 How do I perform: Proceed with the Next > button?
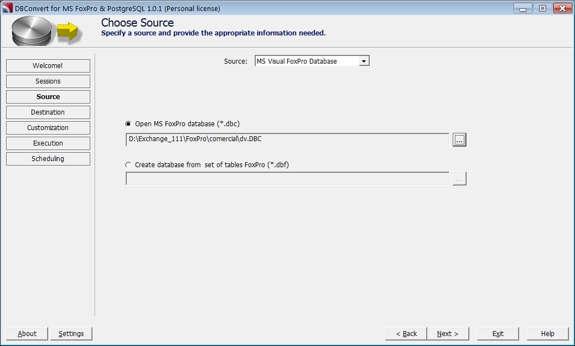tap(448, 333)
